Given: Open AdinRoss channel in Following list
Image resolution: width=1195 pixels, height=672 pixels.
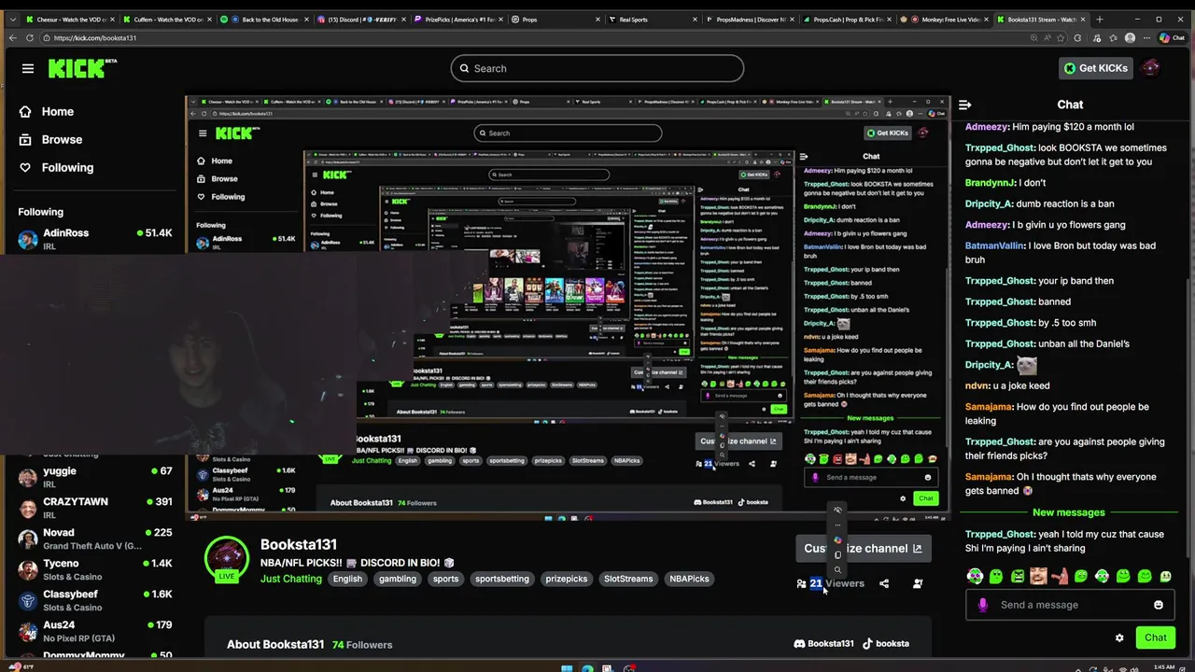Looking at the screenshot, I should pos(95,238).
